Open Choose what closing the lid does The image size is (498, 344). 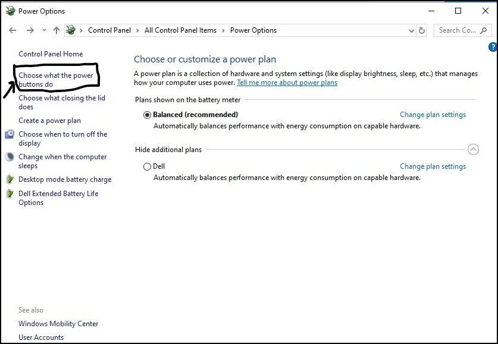62,102
